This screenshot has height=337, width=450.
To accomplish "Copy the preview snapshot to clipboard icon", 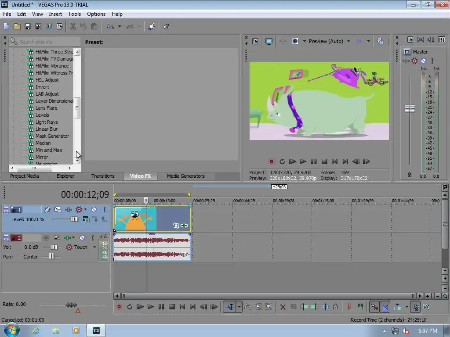I will 380,41.
